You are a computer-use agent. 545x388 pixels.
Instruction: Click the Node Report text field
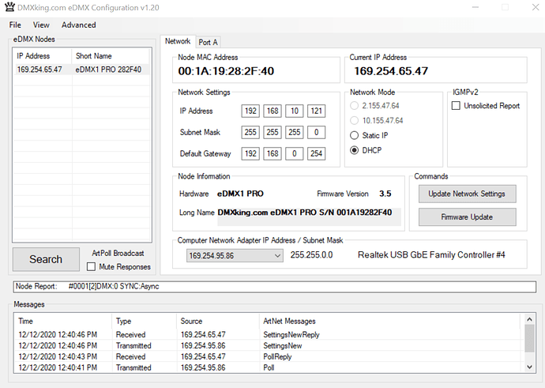point(275,287)
